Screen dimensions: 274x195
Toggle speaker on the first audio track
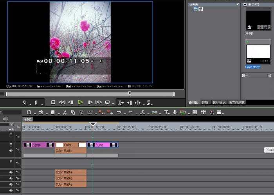point(11,172)
